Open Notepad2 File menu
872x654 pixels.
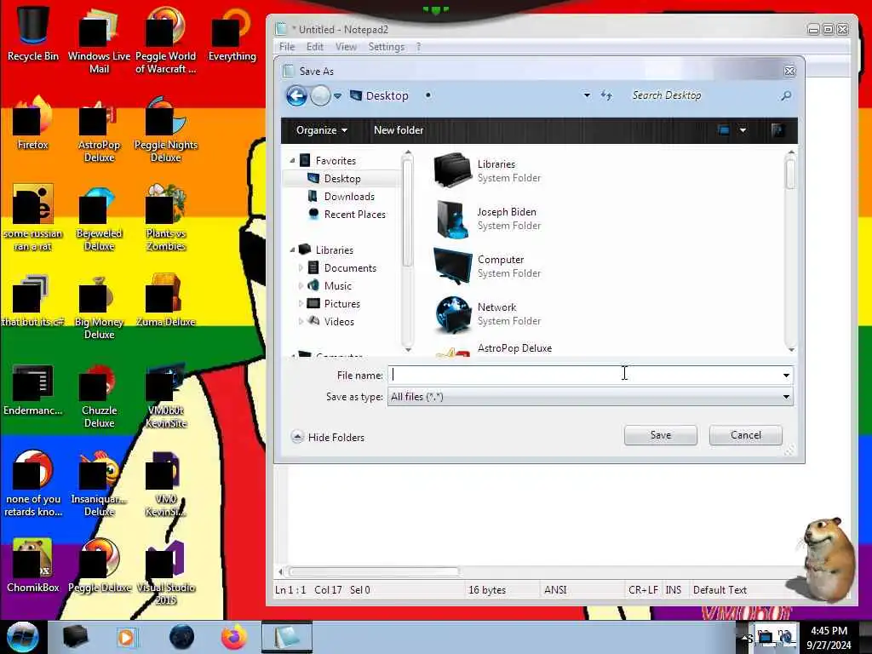287,47
